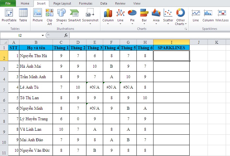Select the 'Họ và tên' header cell

(x=36, y=48)
